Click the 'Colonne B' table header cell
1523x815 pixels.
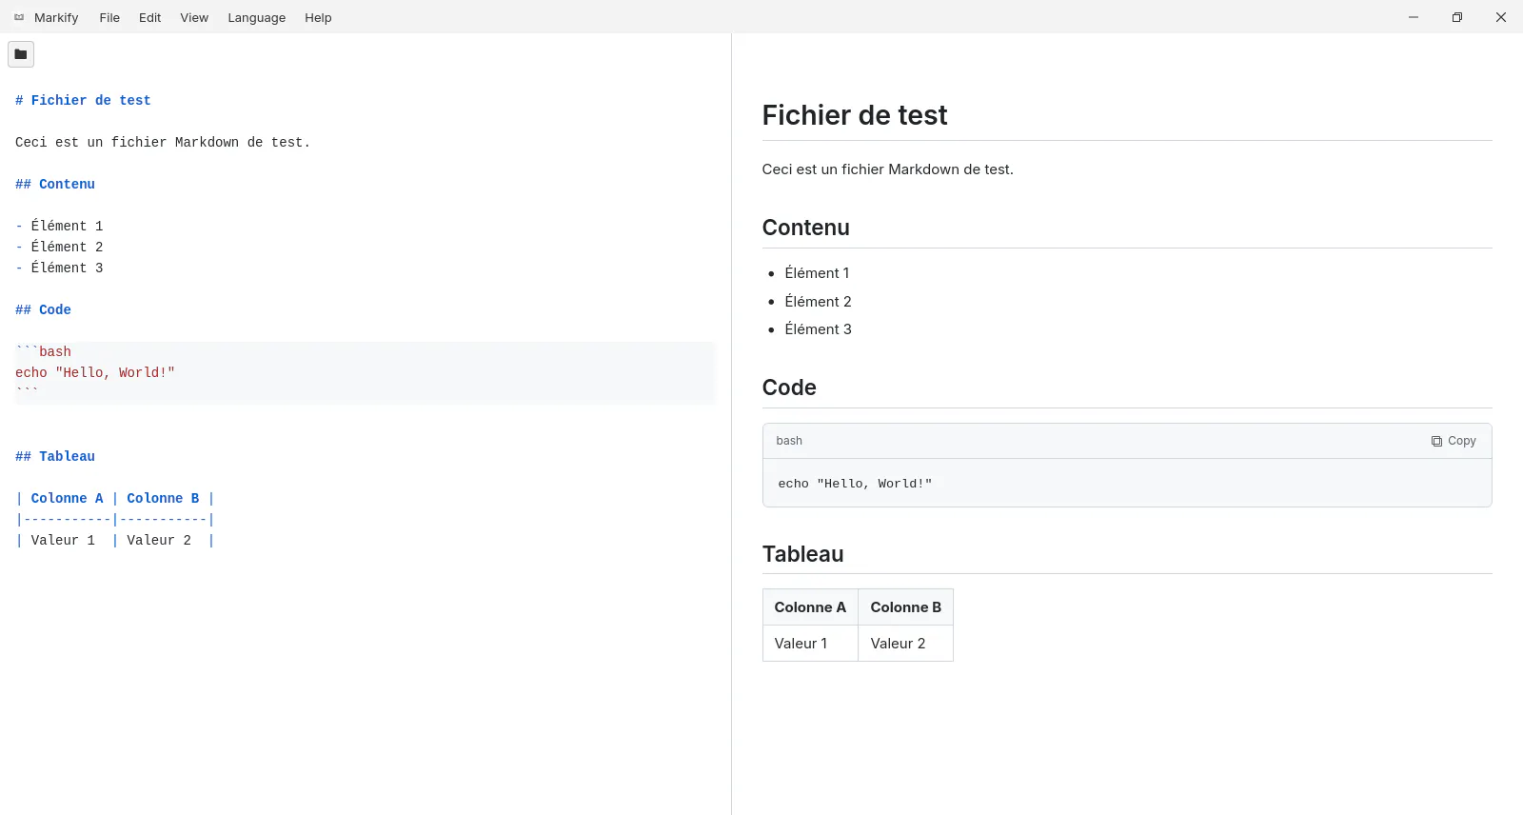click(905, 607)
